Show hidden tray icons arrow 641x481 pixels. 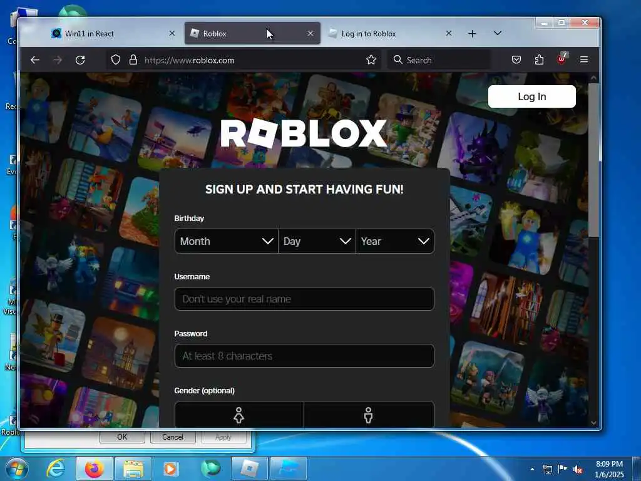(532, 469)
